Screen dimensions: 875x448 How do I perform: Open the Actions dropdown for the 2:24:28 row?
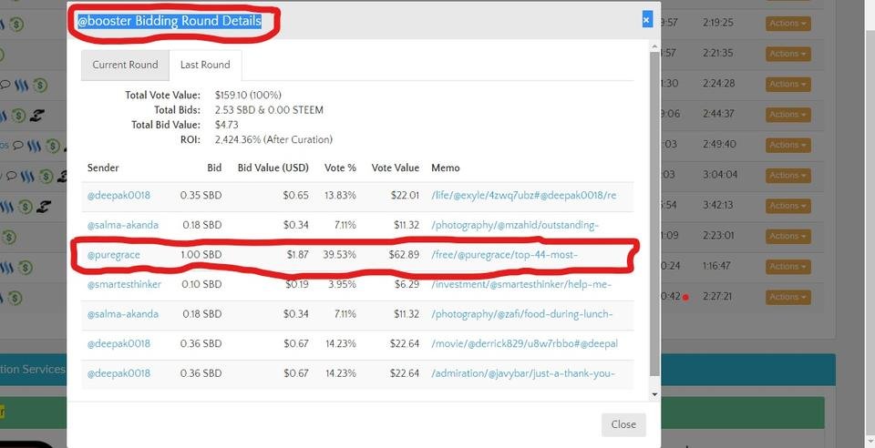[787, 84]
